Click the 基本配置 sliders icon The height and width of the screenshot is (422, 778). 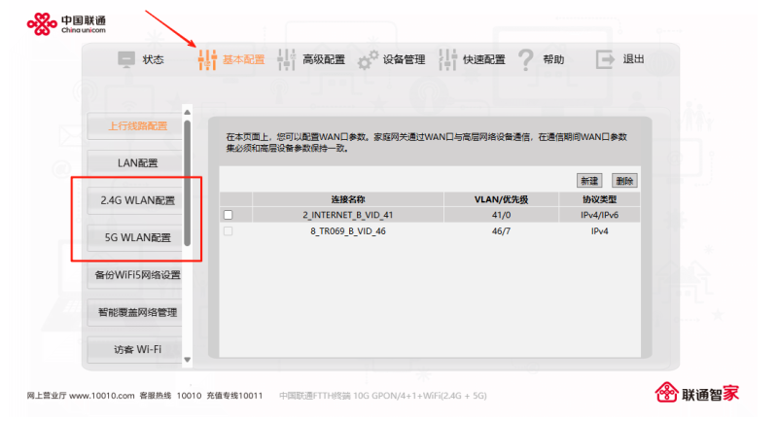[207, 60]
